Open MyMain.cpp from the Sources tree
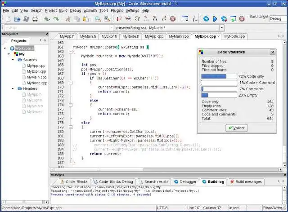 click(x=36, y=77)
